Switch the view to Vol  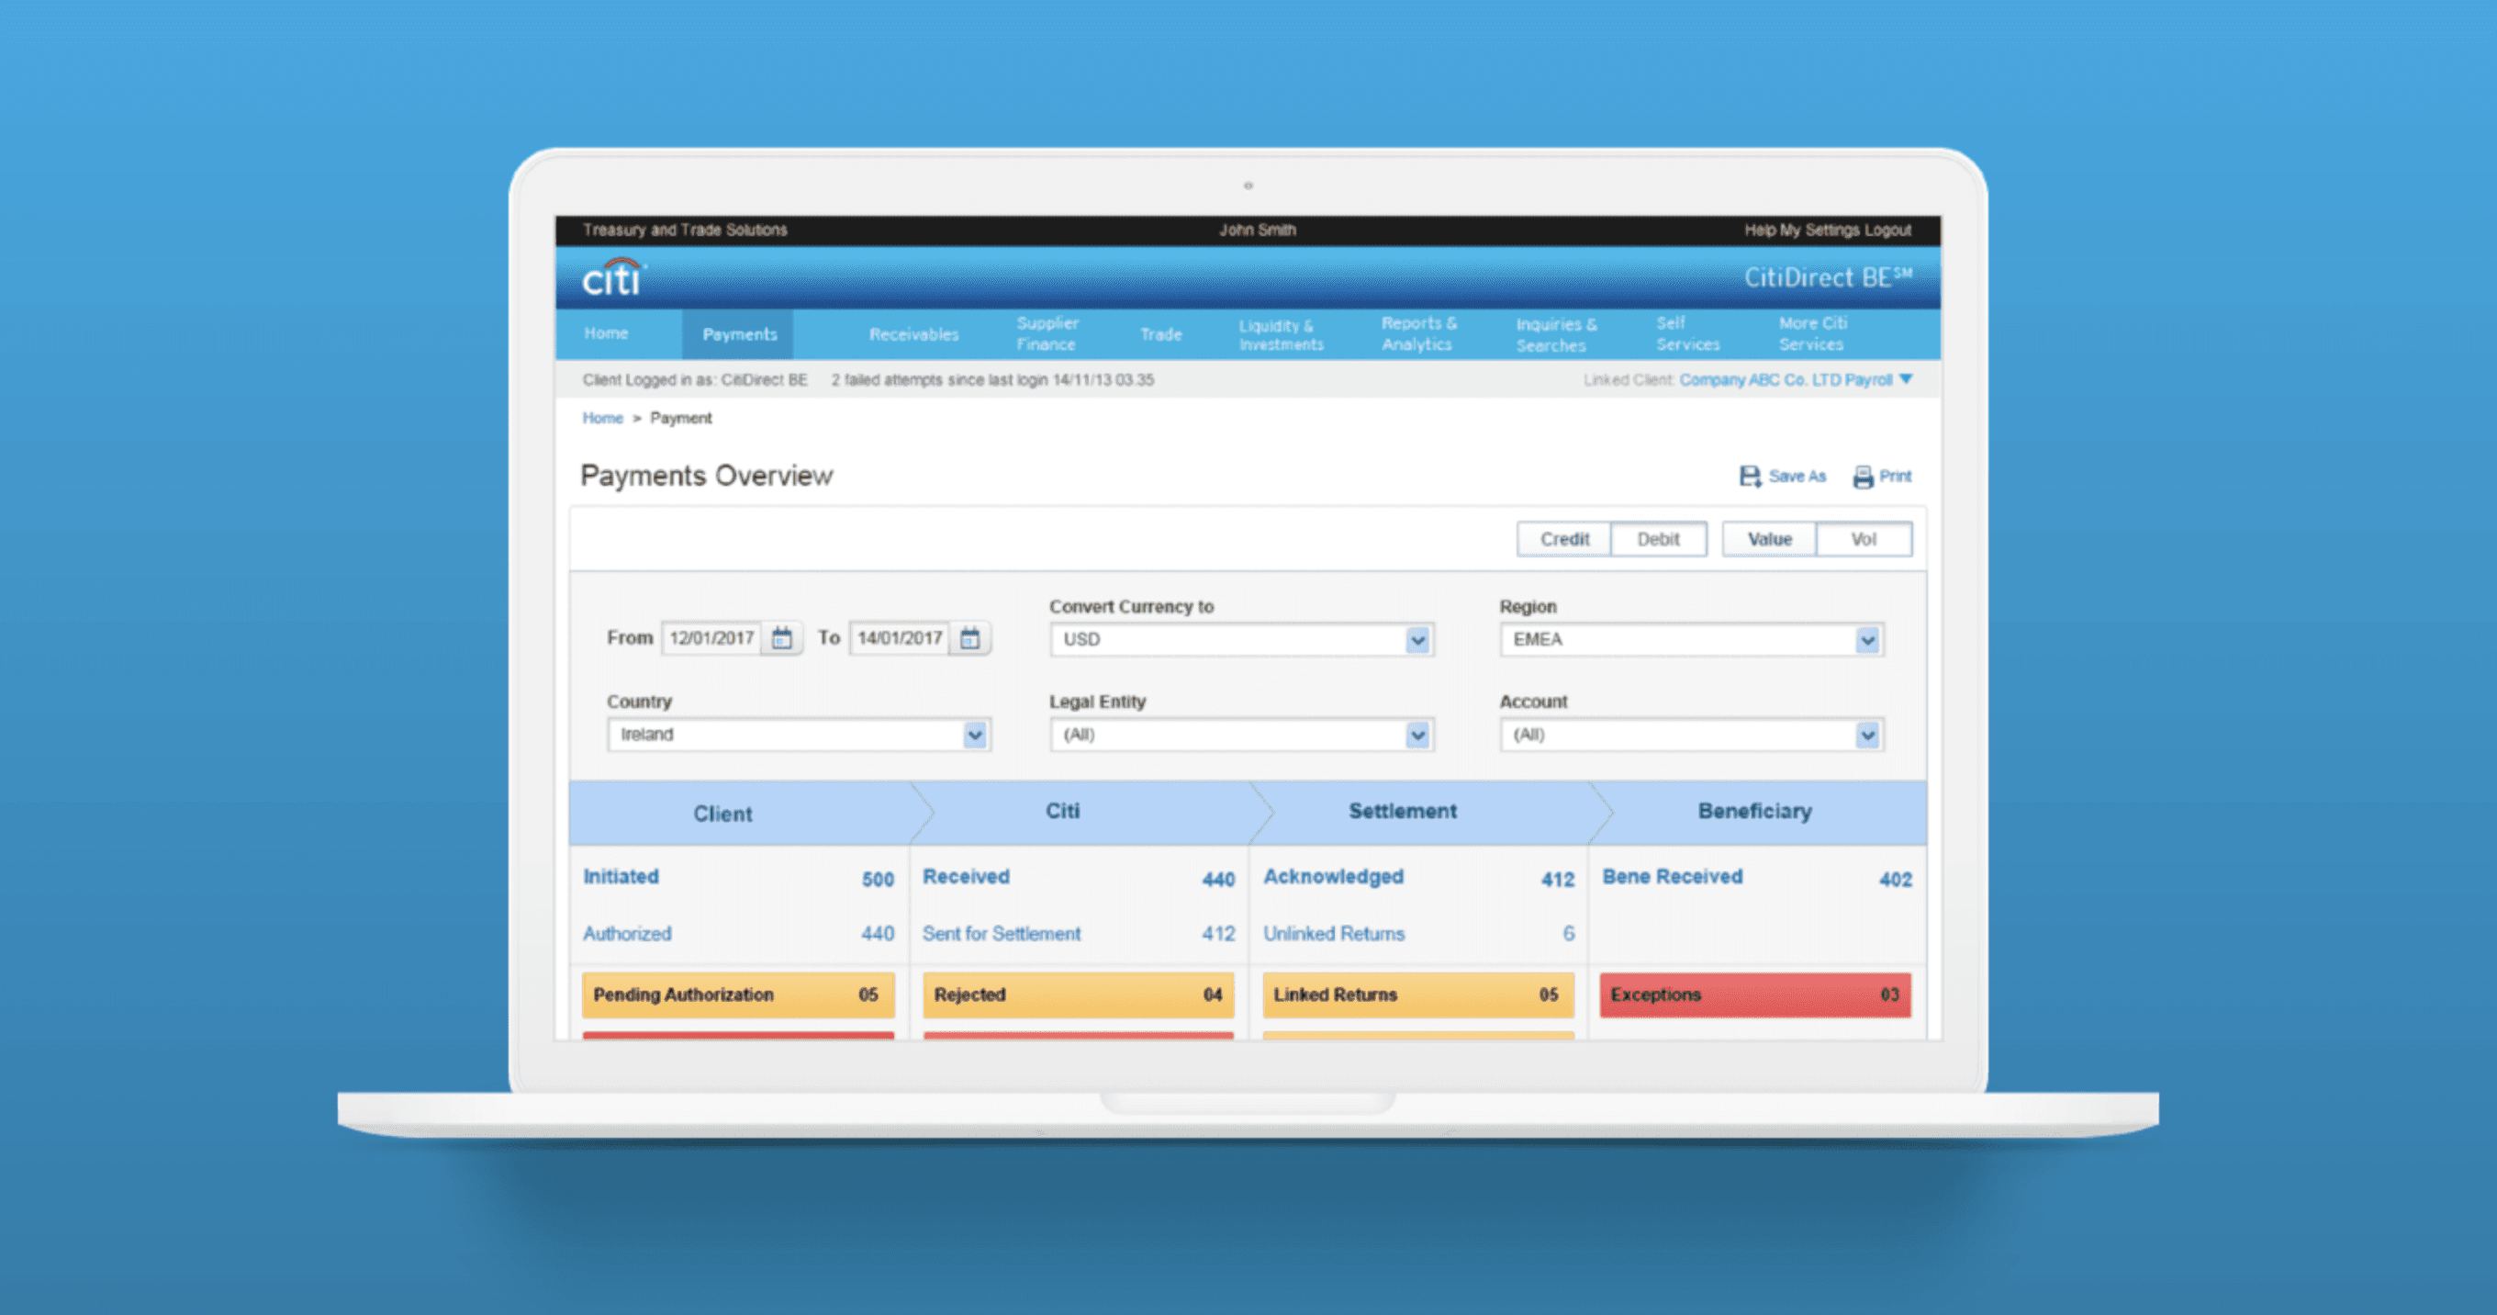coord(1864,539)
